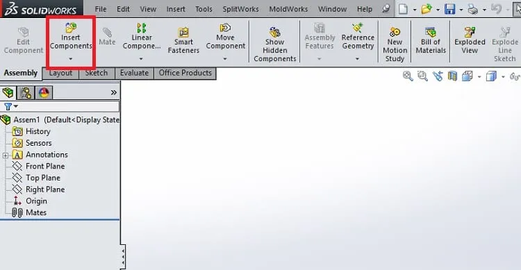Switch to the Evaluate tab

(x=134, y=73)
